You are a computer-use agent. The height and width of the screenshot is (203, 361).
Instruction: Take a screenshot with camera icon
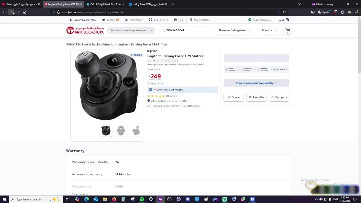[313, 12]
